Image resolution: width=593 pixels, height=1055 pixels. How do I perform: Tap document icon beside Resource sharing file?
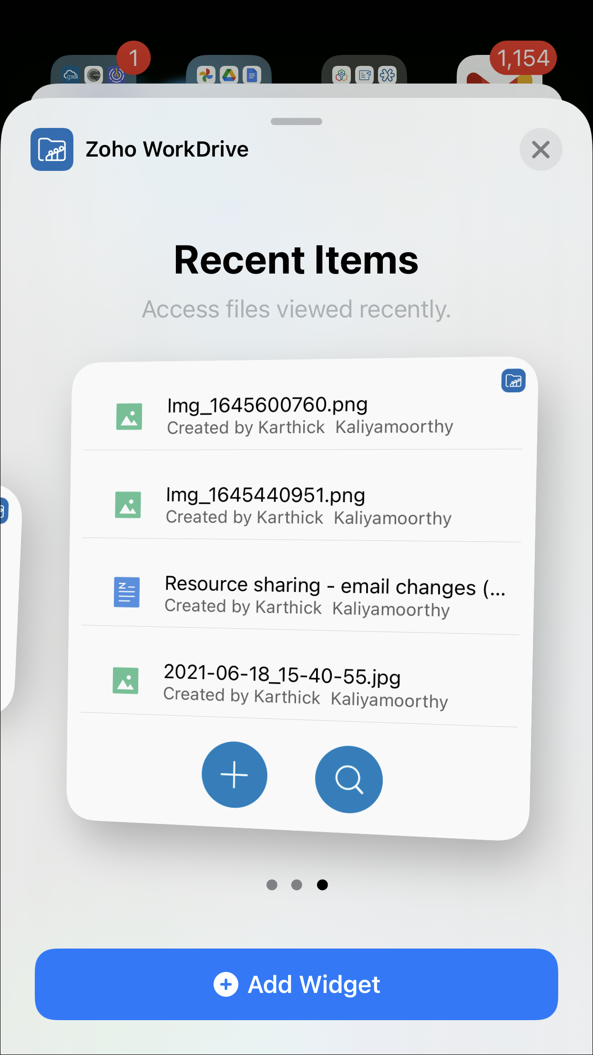[x=127, y=592]
